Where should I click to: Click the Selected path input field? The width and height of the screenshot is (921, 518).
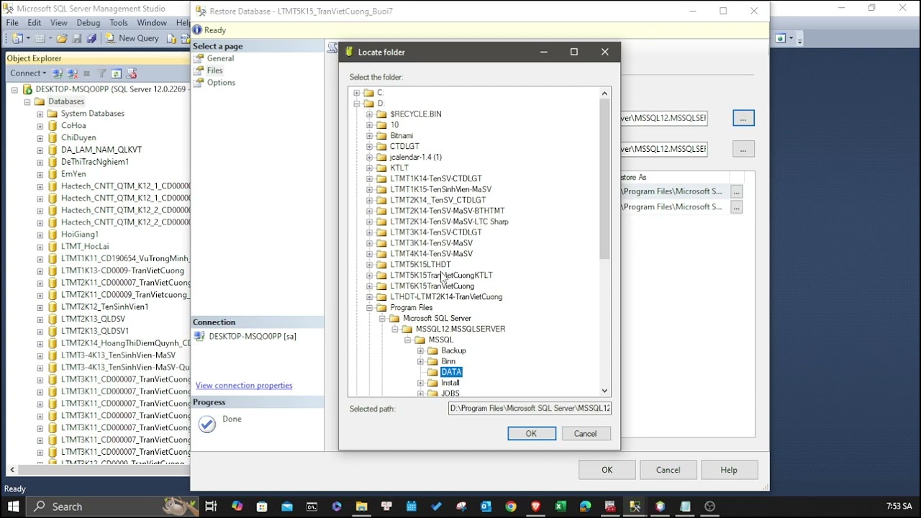click(530, 409)
